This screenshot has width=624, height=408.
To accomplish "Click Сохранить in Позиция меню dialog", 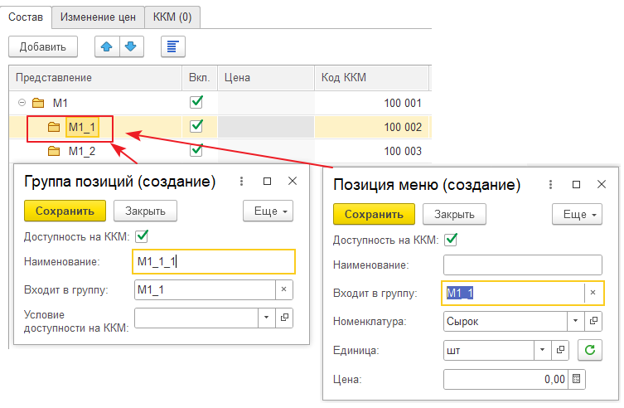I will tap(373, 214).
